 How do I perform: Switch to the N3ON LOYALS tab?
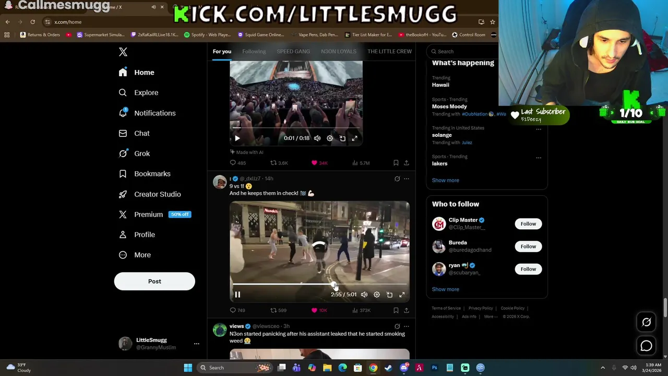(339, 51)
